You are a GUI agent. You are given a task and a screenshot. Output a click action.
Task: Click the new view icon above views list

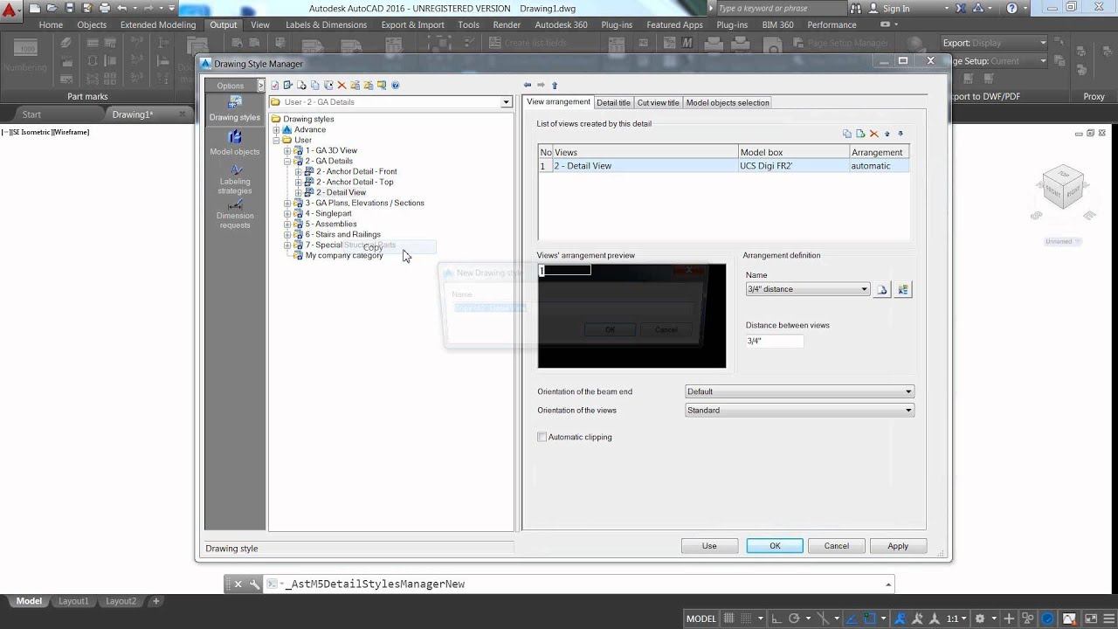pos(860,134)
